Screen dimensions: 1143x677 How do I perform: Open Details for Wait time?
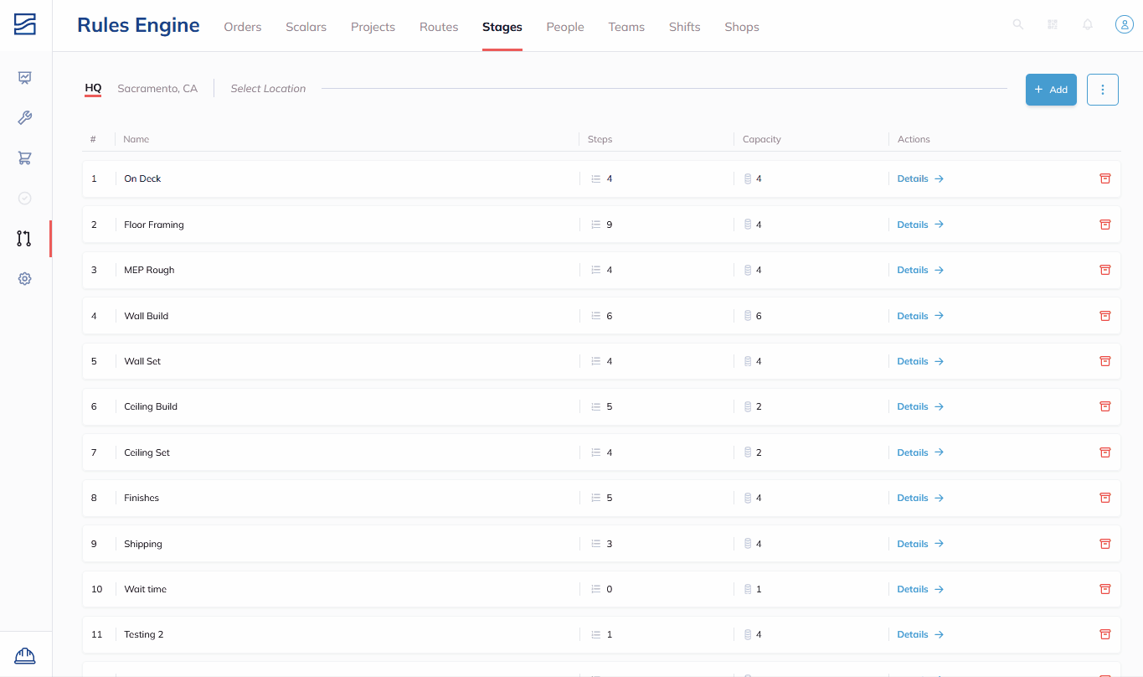pyautogui.click(x=920, y=589)
